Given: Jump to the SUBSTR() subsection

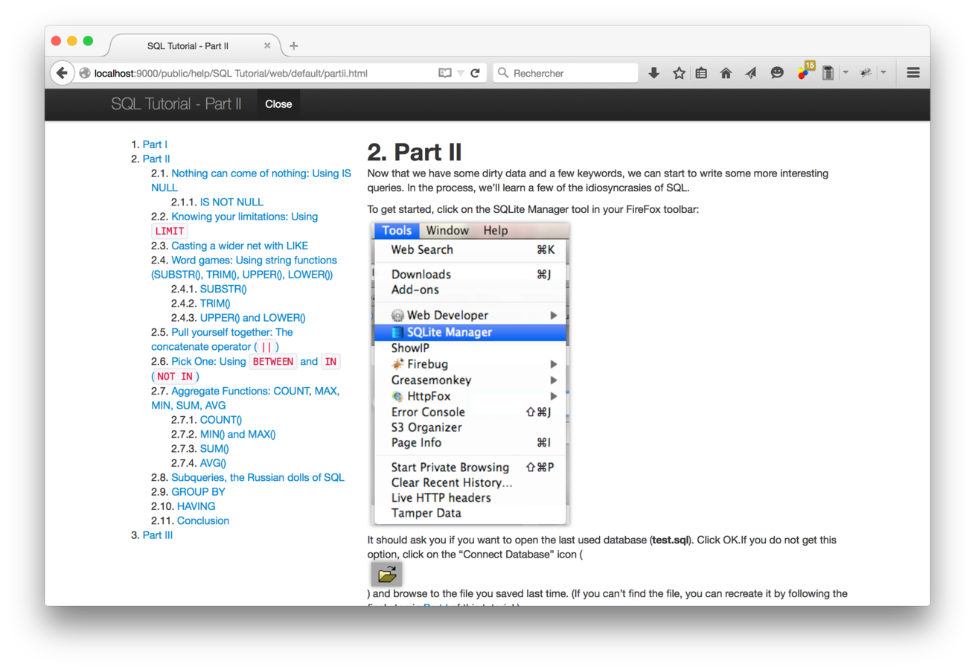Looking at the screenshot, I should 223,289.
